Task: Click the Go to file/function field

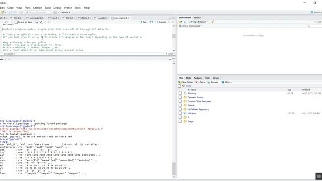Action: (38, 12)
